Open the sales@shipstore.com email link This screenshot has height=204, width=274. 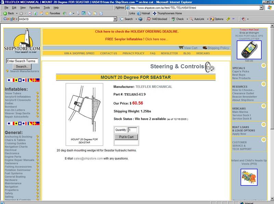(88, 159)
